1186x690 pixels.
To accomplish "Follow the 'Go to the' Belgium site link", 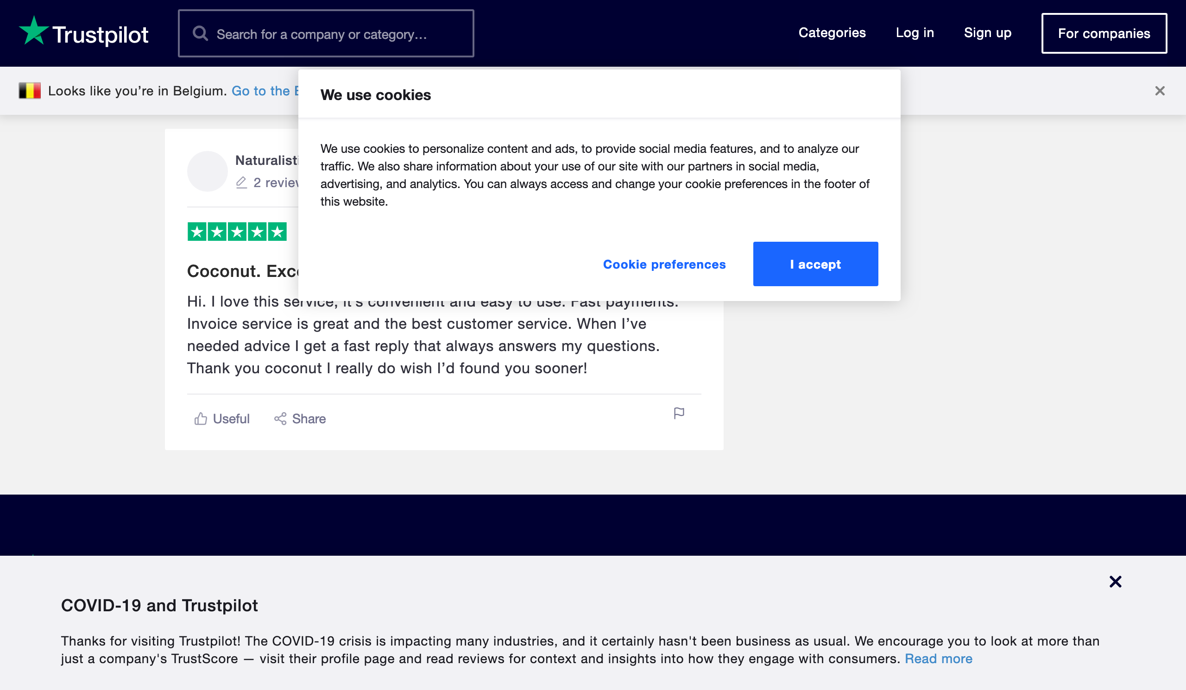I will 265,91.
